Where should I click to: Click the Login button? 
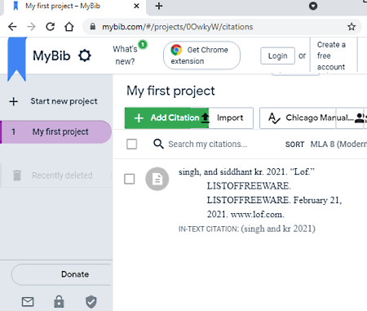coord(277,56)
